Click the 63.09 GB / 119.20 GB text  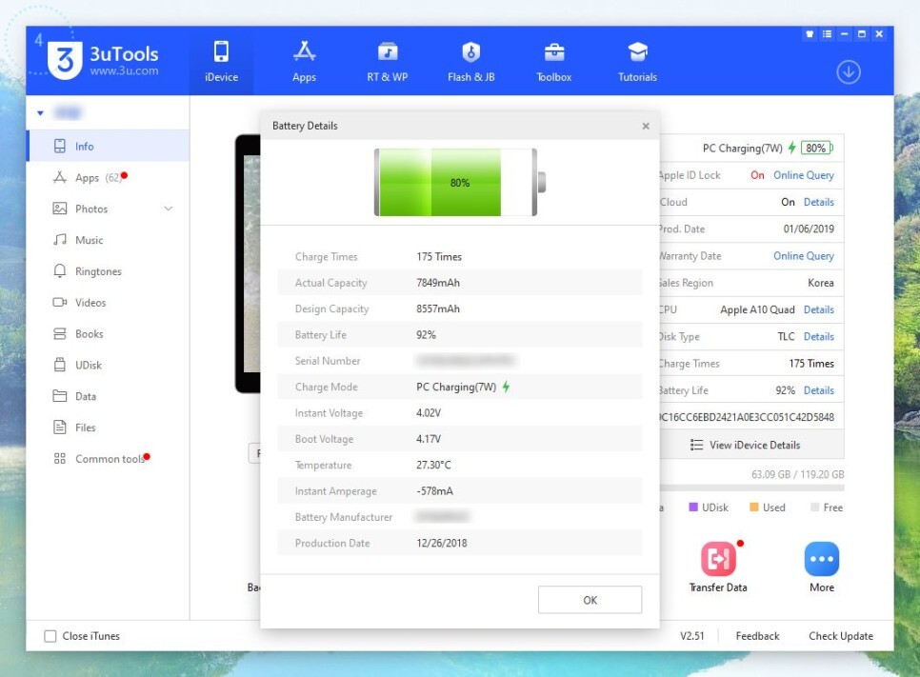(797, 474)
